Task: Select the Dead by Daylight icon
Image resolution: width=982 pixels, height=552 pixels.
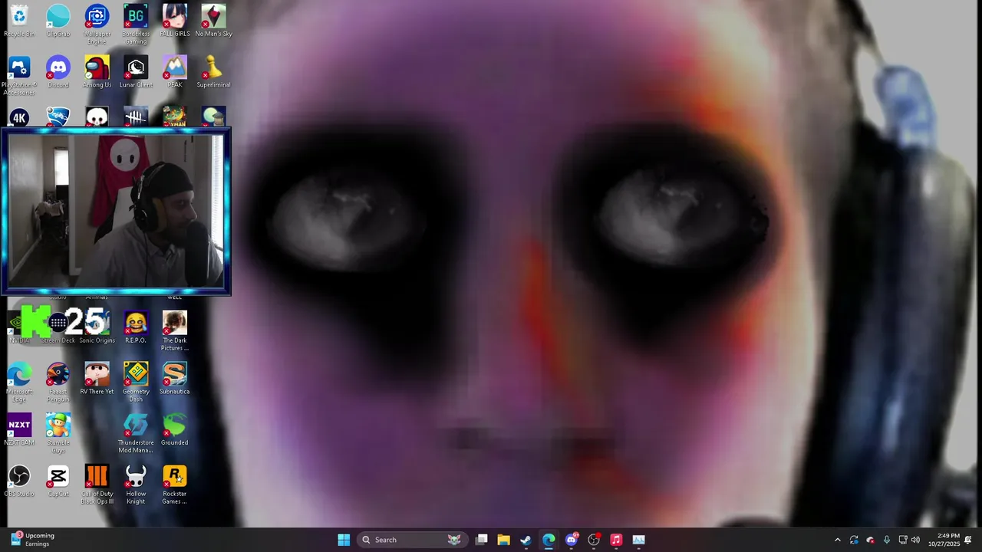Action: click(136, 117)
